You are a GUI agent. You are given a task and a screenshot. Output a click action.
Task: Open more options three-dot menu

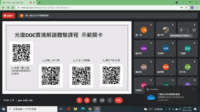(x=110, y=100)
